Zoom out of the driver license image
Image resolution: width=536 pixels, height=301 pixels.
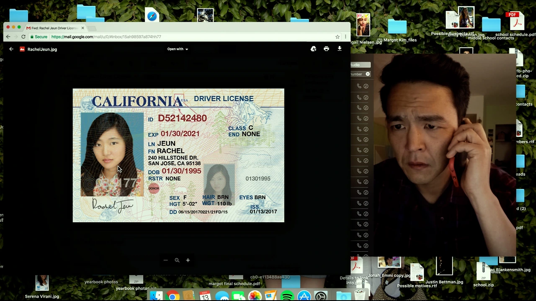coord(165,260)
